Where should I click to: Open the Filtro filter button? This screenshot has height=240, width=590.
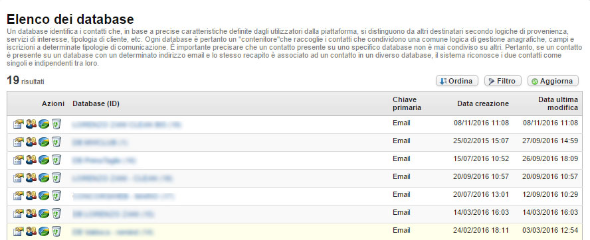(503, 81)
